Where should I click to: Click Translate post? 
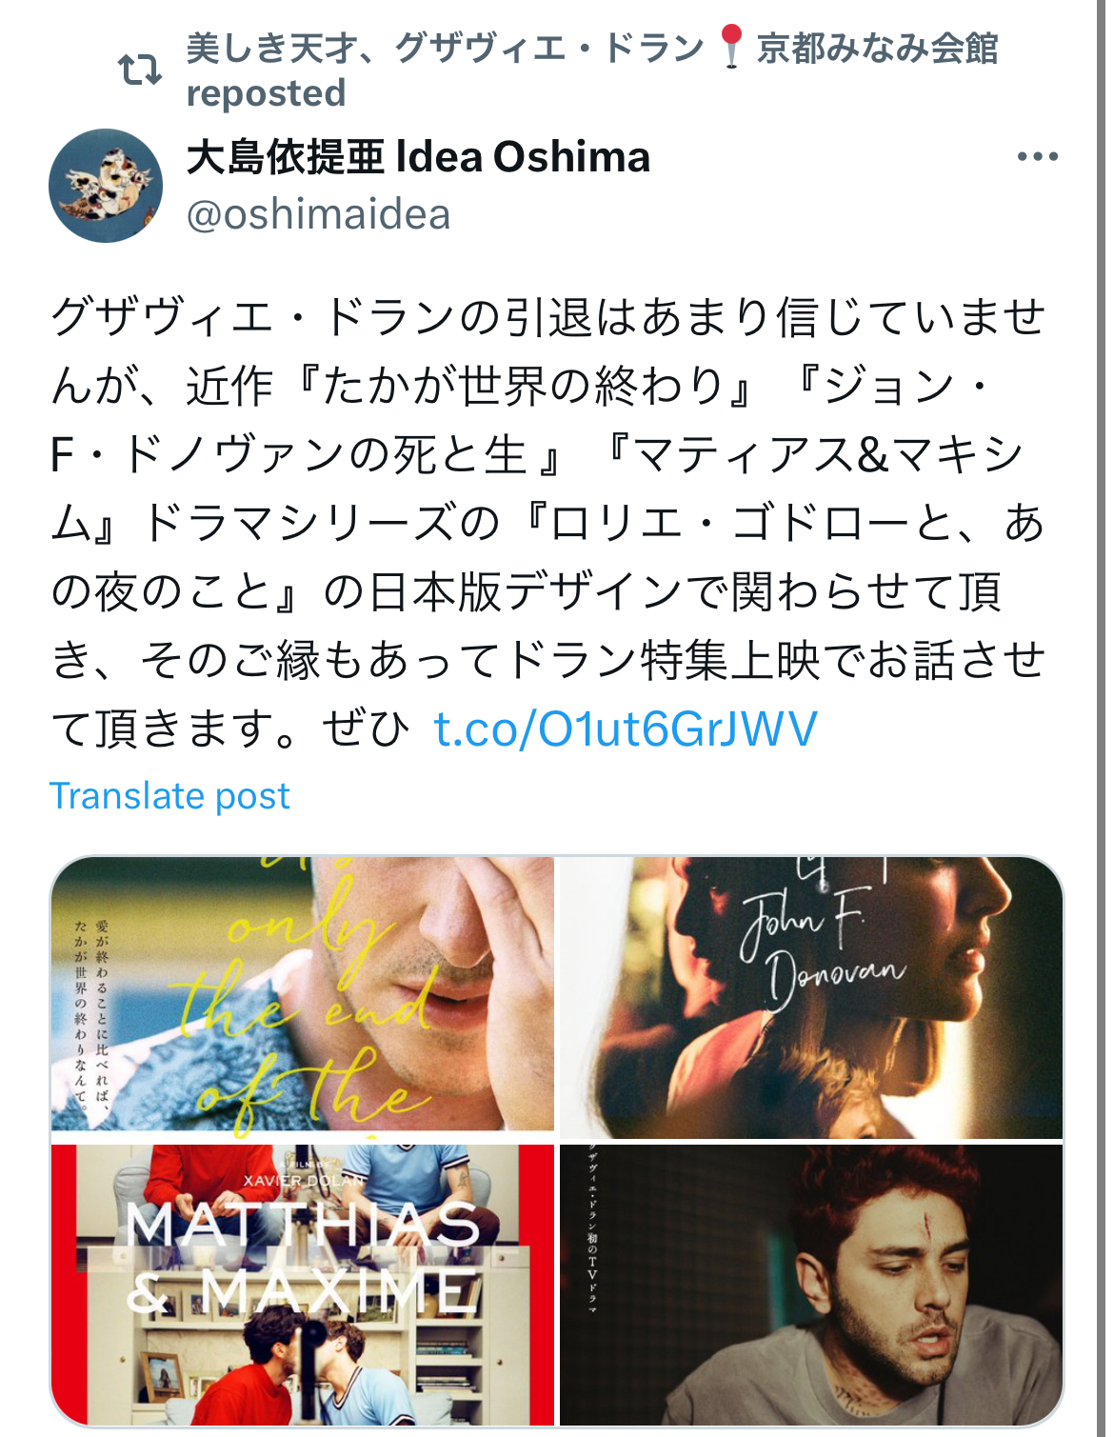(169, 796)
